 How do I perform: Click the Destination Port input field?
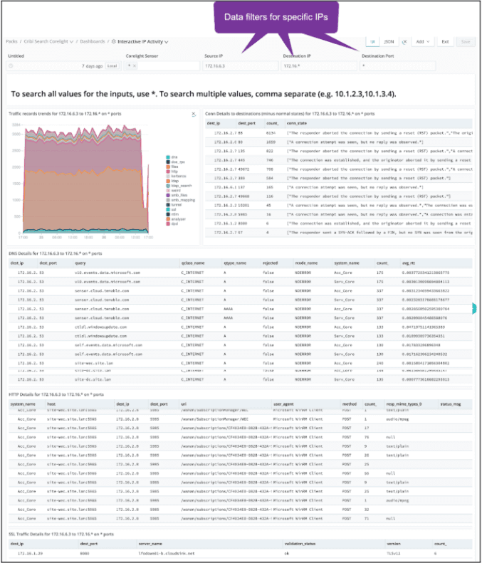(x=397, y=66)
